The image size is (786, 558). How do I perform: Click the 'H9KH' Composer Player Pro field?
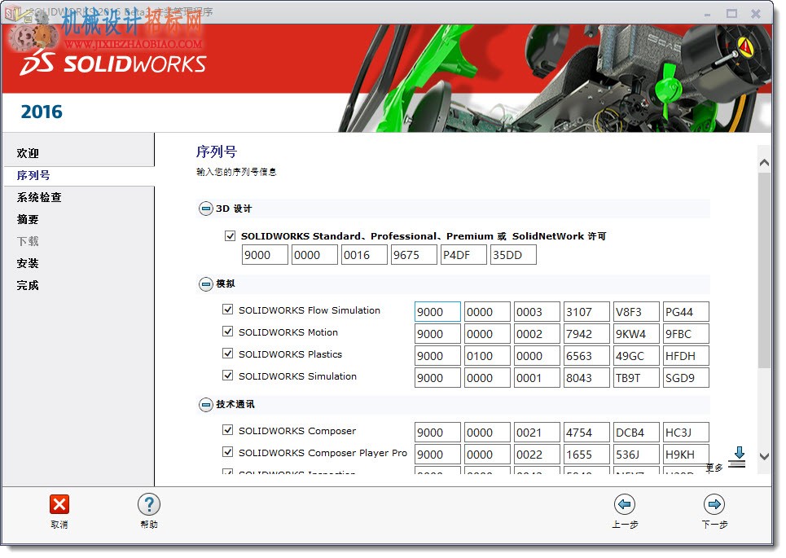pyautogui.click(x=686, y=455)
